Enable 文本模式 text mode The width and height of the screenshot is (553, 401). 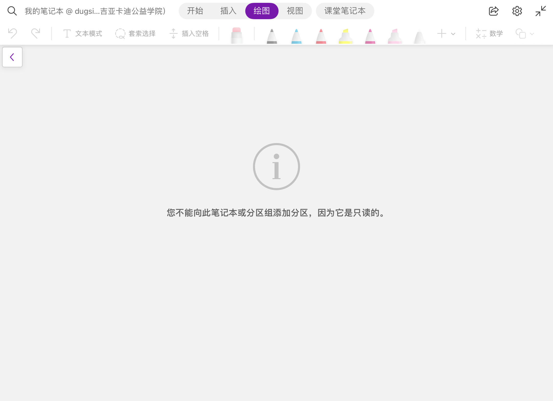(x=82, y=34)
